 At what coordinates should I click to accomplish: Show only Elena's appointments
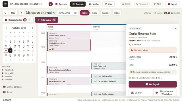tap(117, 13)
